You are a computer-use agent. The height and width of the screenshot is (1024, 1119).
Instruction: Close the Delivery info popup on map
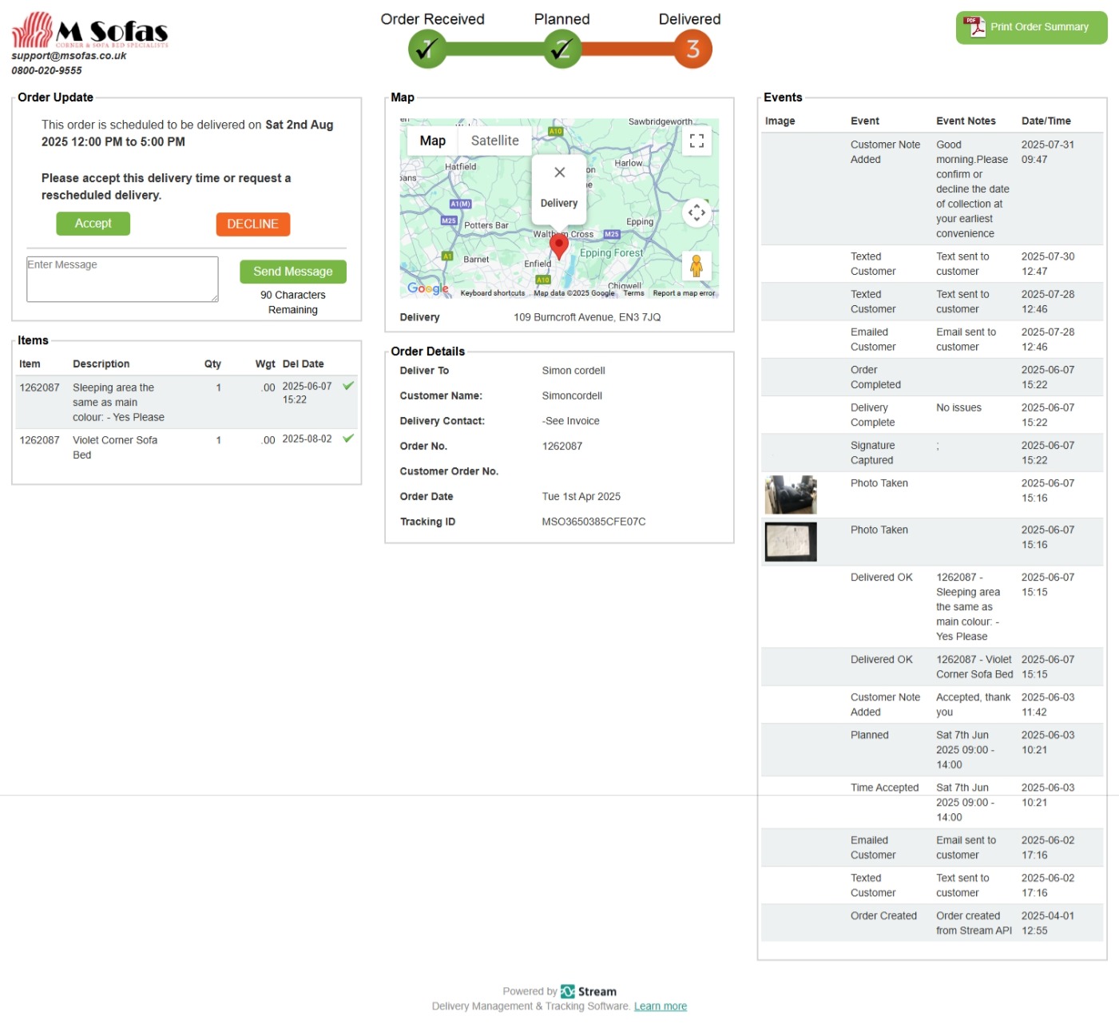click(559, 173)
